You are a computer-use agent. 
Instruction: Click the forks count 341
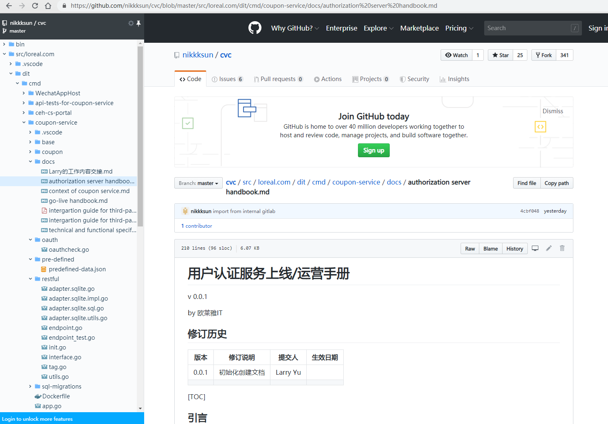(564, 55)
